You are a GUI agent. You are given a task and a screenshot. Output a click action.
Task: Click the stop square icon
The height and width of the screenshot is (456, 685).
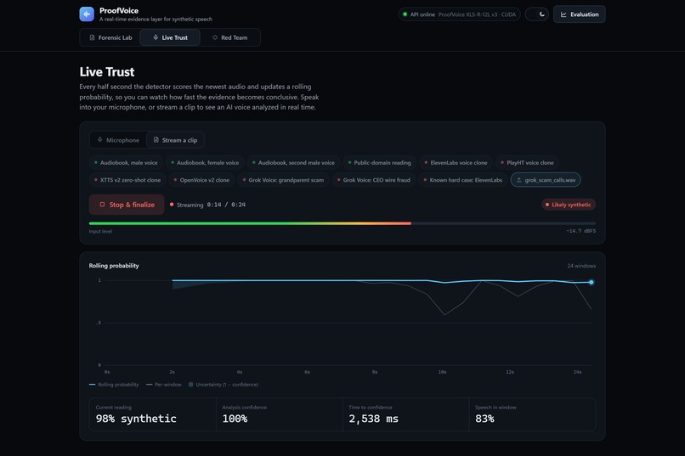pos(102,204)
